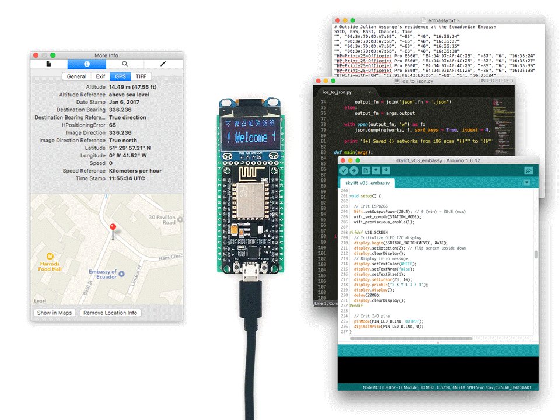
Task: Click Remove Location Info button
Action: coord(110,313)
